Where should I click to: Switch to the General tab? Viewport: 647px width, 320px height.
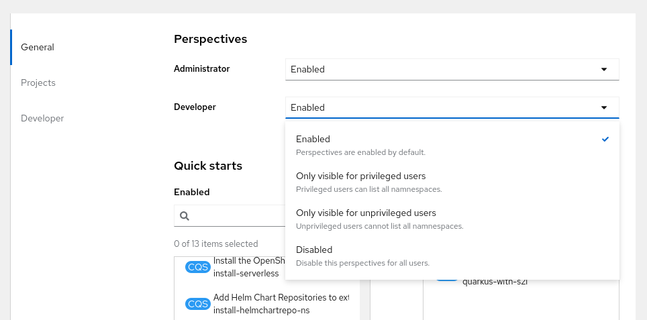pos(38,47)
